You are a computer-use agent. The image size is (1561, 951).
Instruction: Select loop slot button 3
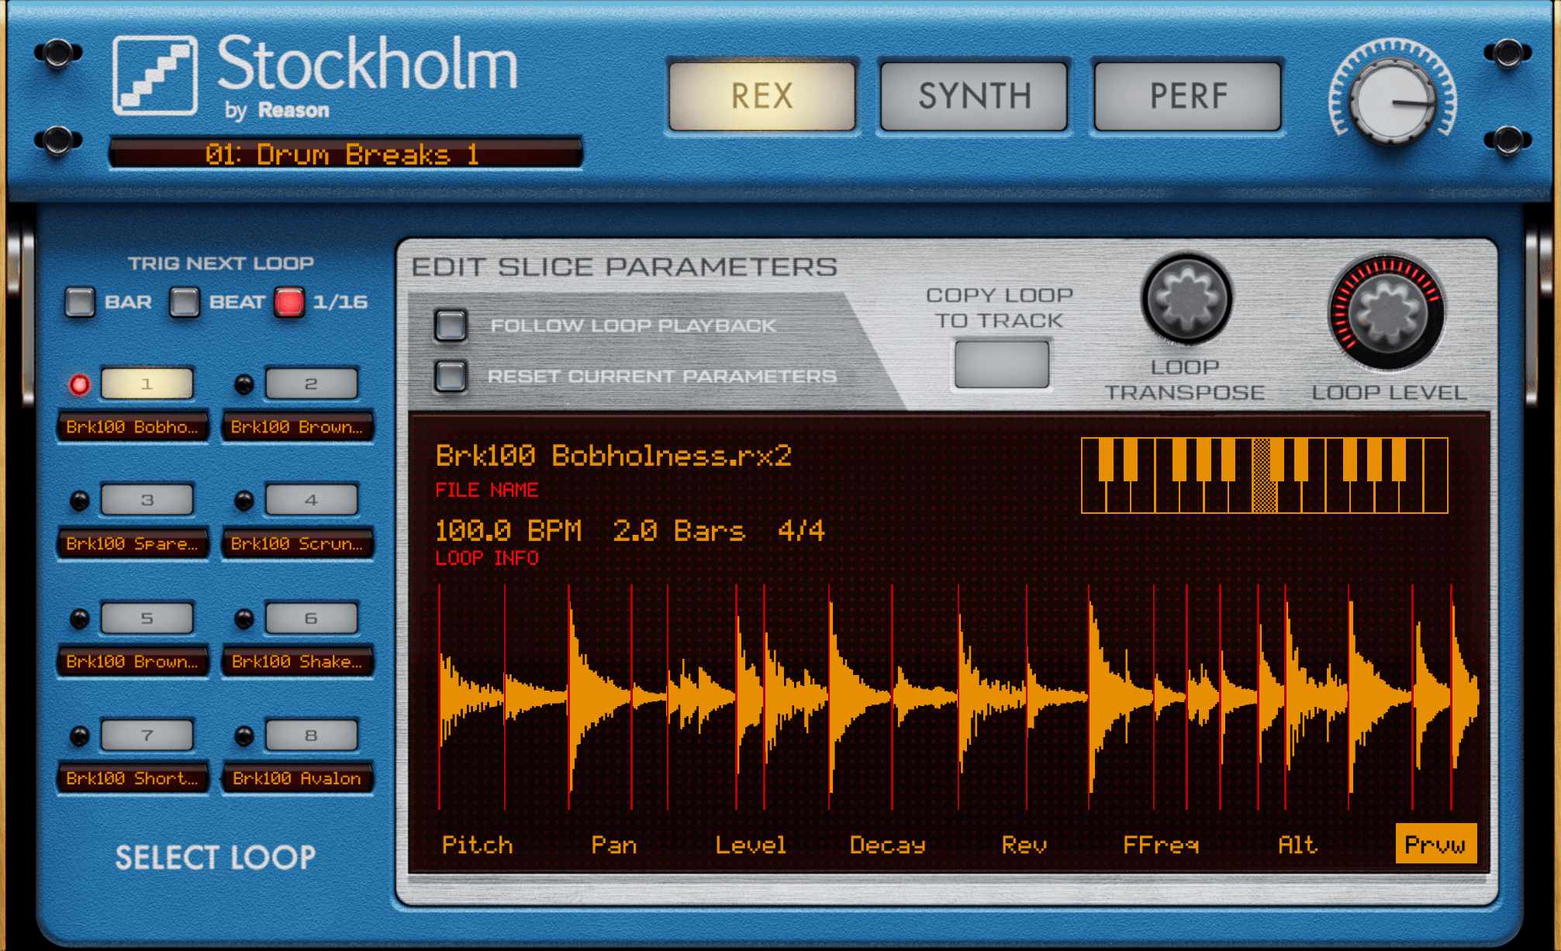point(147,500)
